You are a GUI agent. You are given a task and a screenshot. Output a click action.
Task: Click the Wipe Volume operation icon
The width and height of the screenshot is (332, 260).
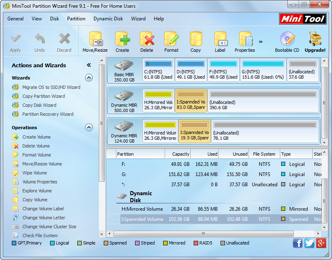[x=15, y=173]
